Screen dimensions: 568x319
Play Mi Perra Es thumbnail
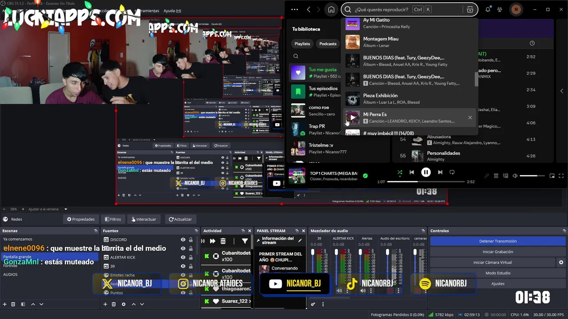(x=352, y=117)
